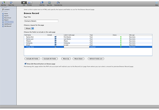Sort by Field Name column header

(x=36, y=35)
